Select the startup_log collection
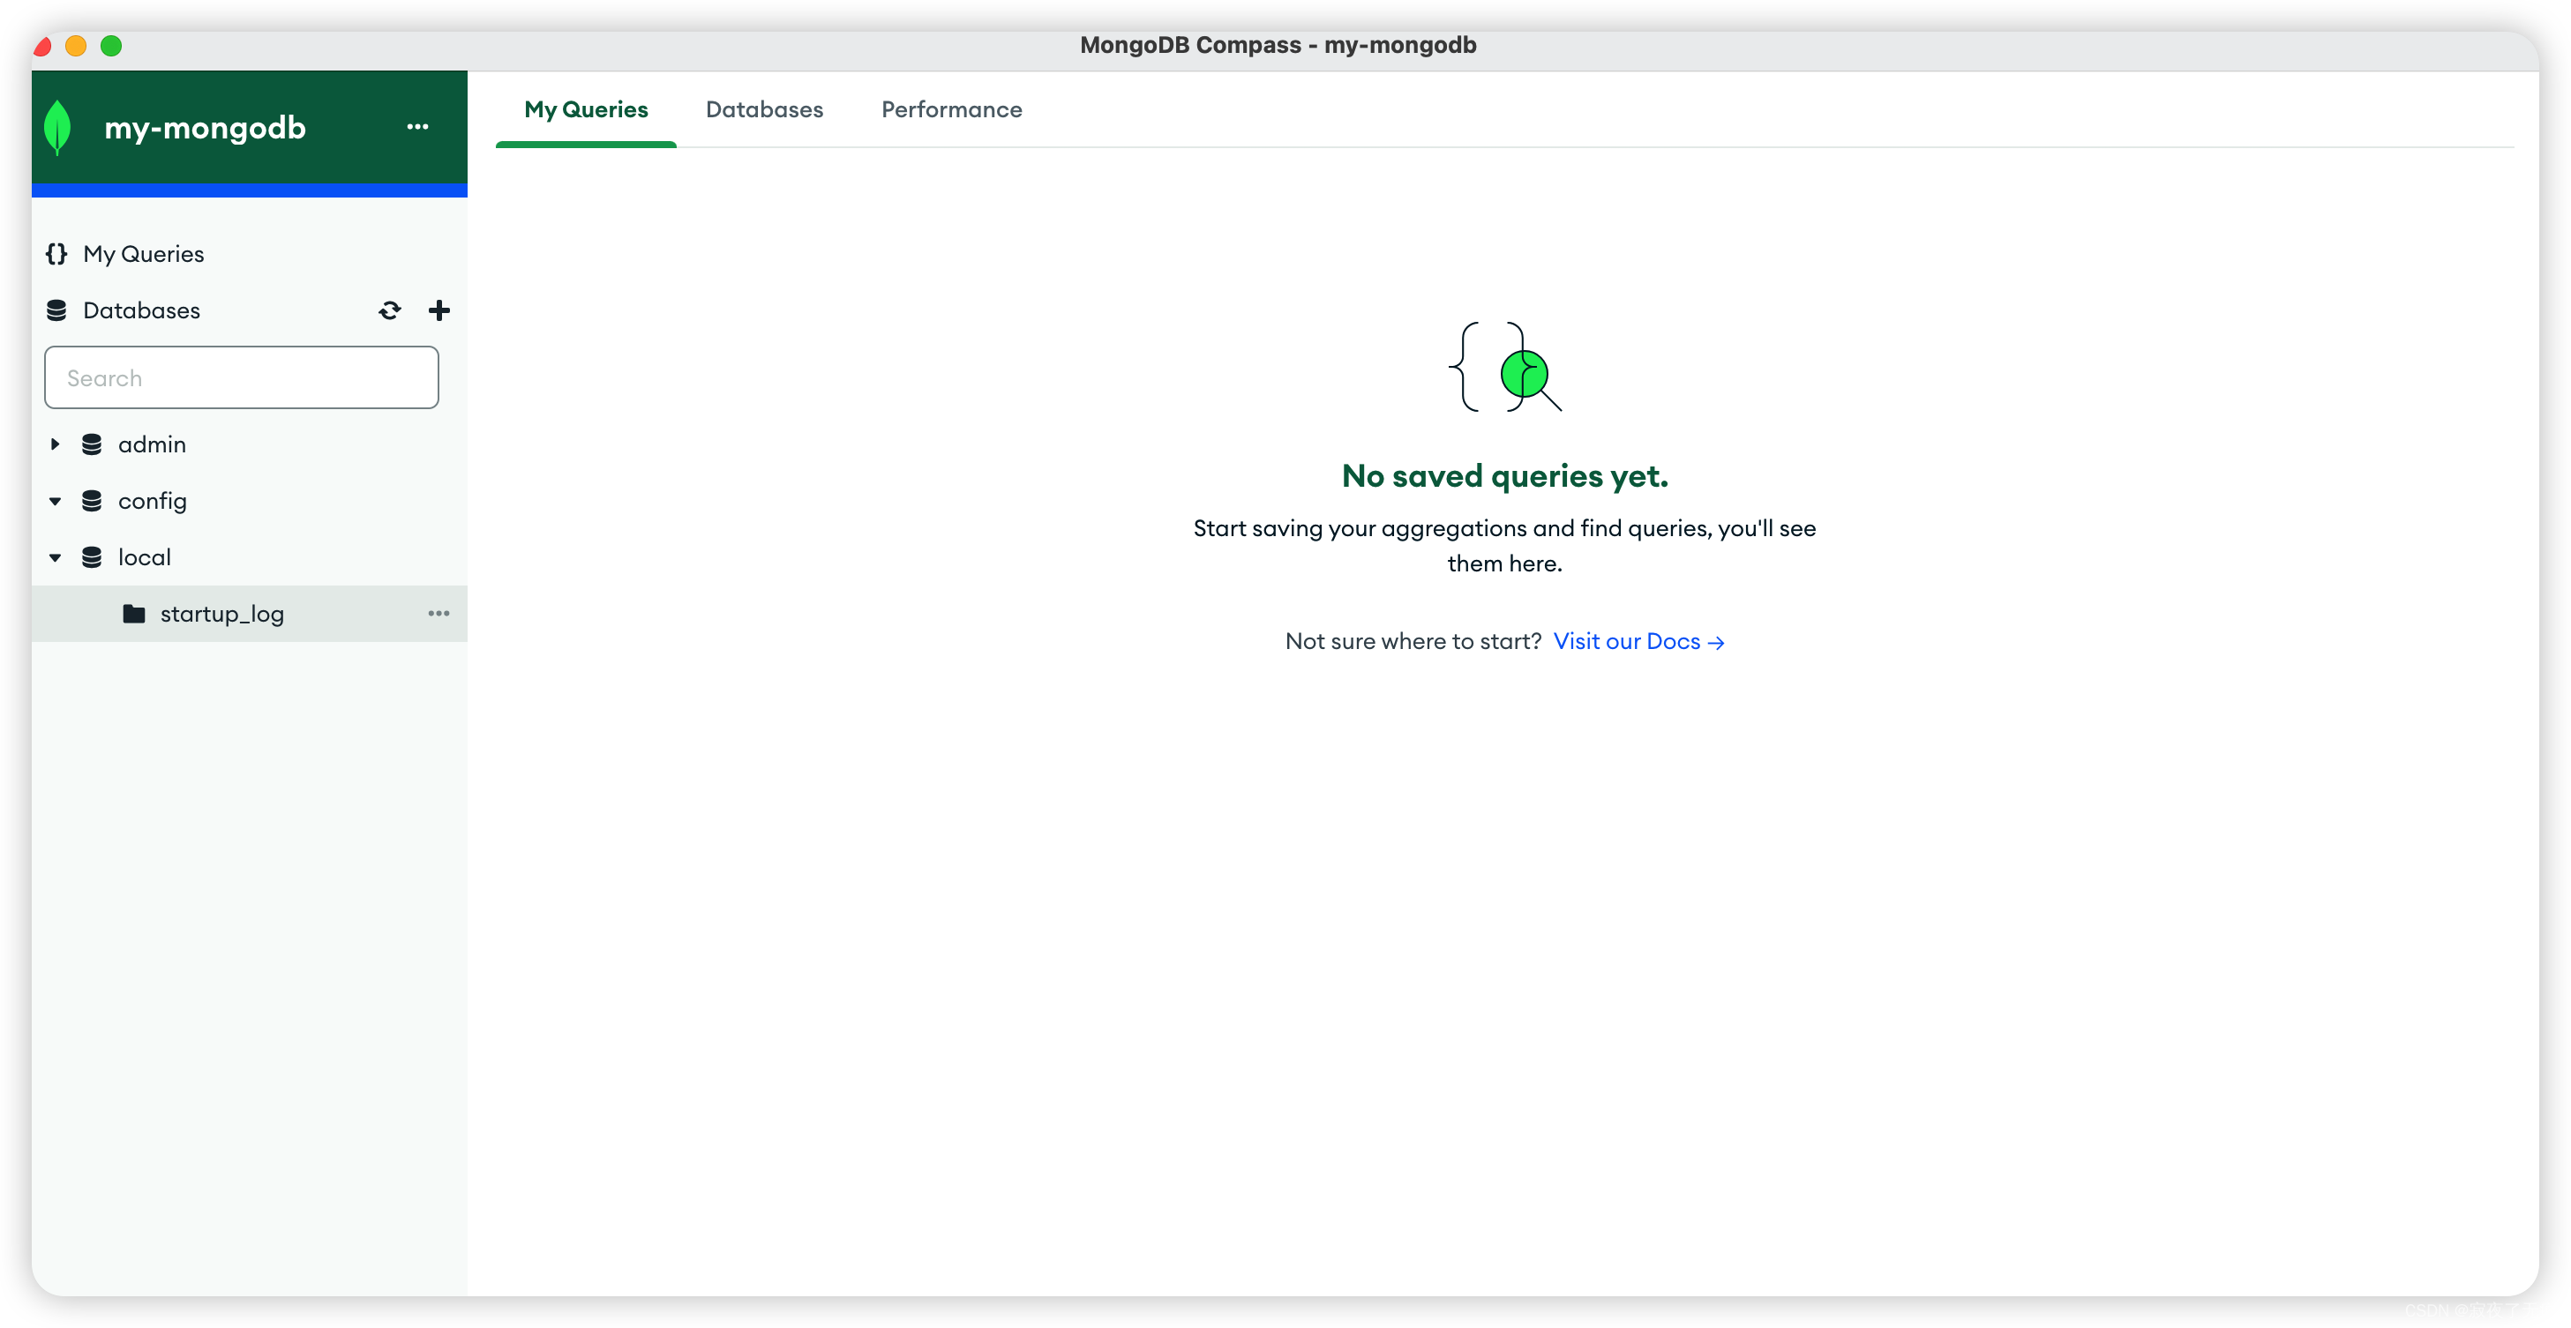Image resolution: width=2571 pixels, height=1328 pixels. point(222,614)
